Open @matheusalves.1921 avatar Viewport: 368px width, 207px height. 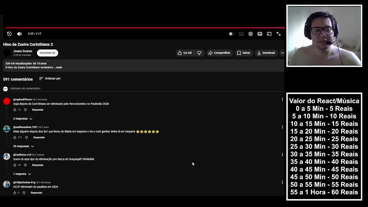(7, 129)
